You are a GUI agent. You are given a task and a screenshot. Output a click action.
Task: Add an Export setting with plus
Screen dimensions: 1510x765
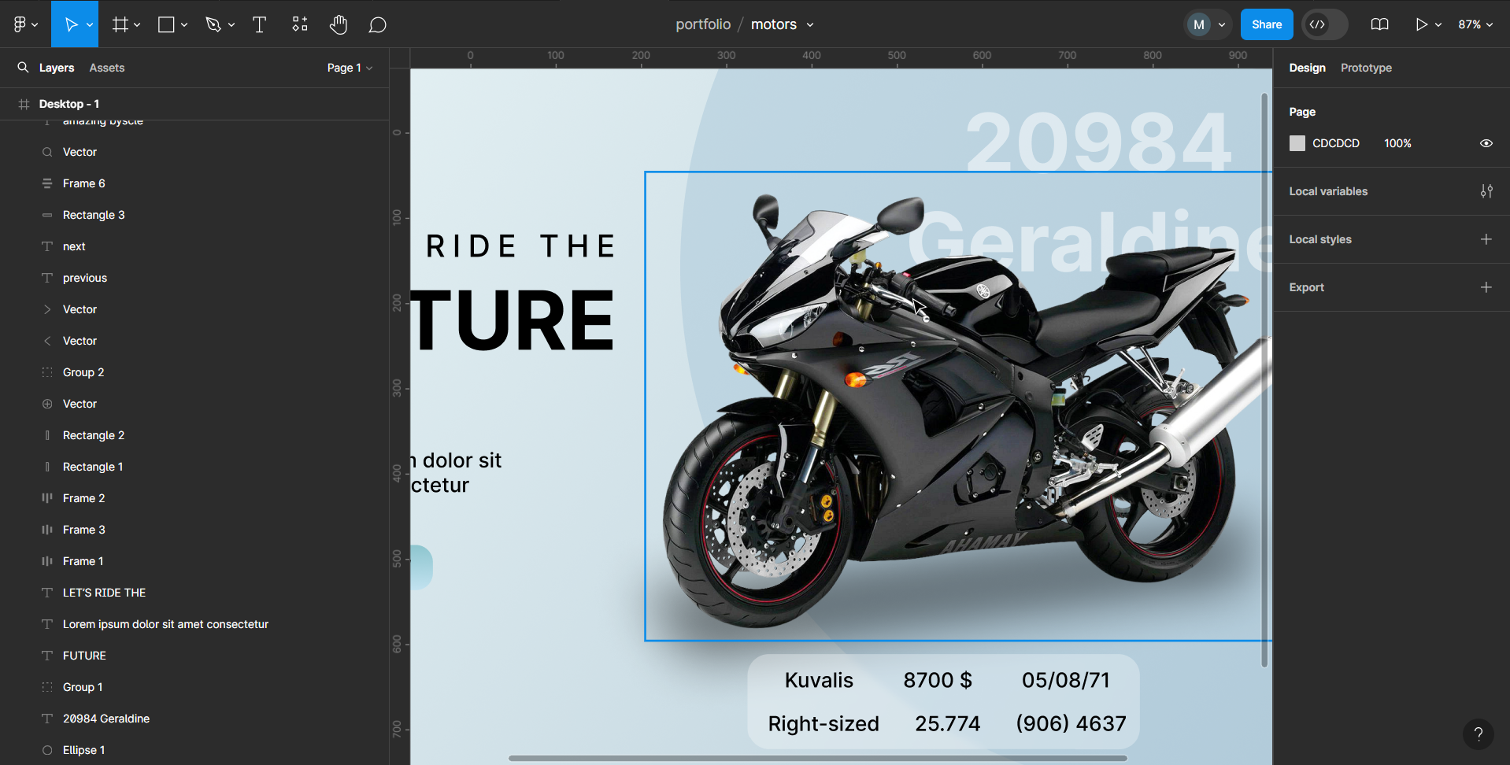point(1486,287)
